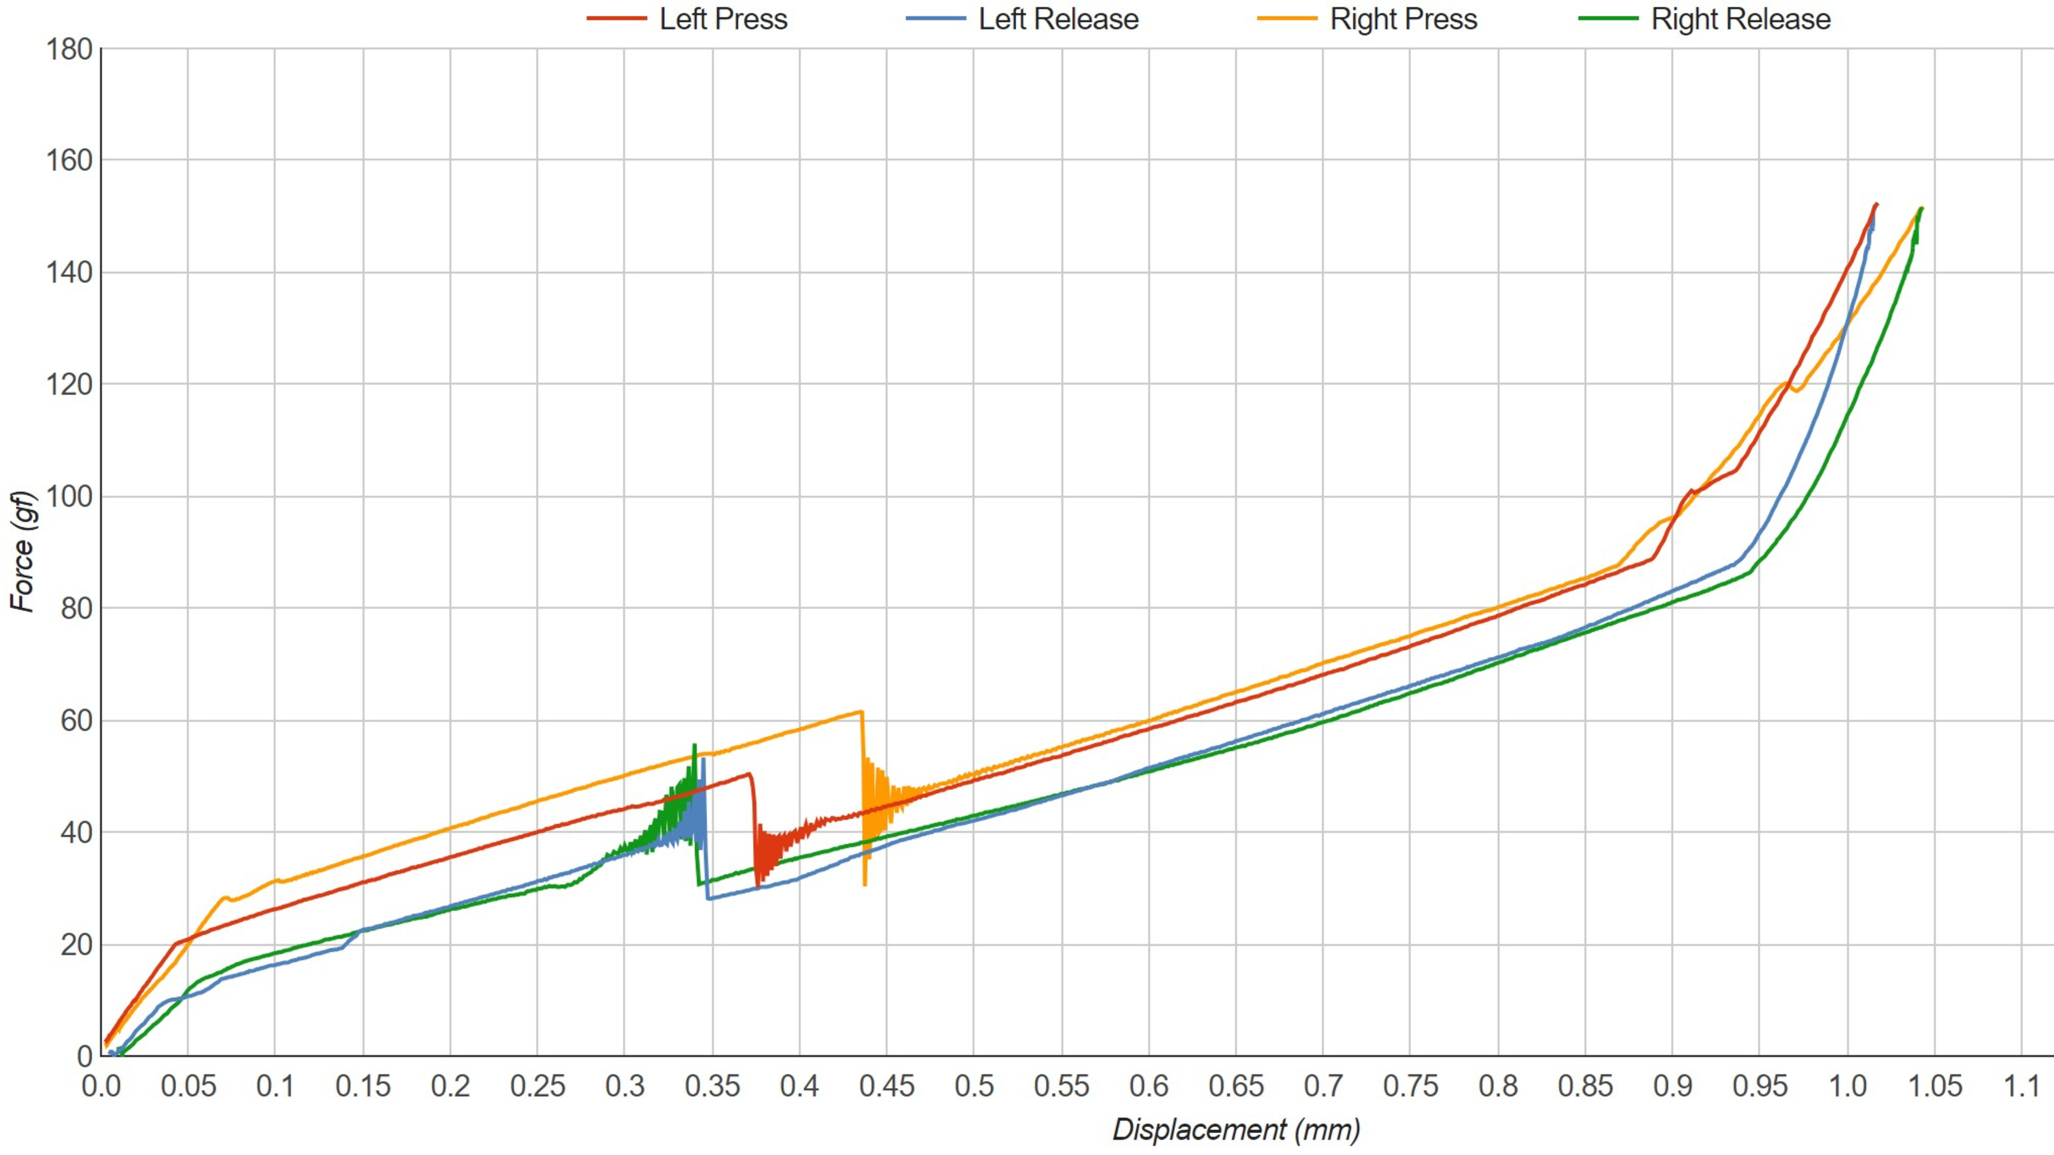Click the green Right Release legend line swatch
This screenshot has height=1155, width=2054.
pos(1608,19)
